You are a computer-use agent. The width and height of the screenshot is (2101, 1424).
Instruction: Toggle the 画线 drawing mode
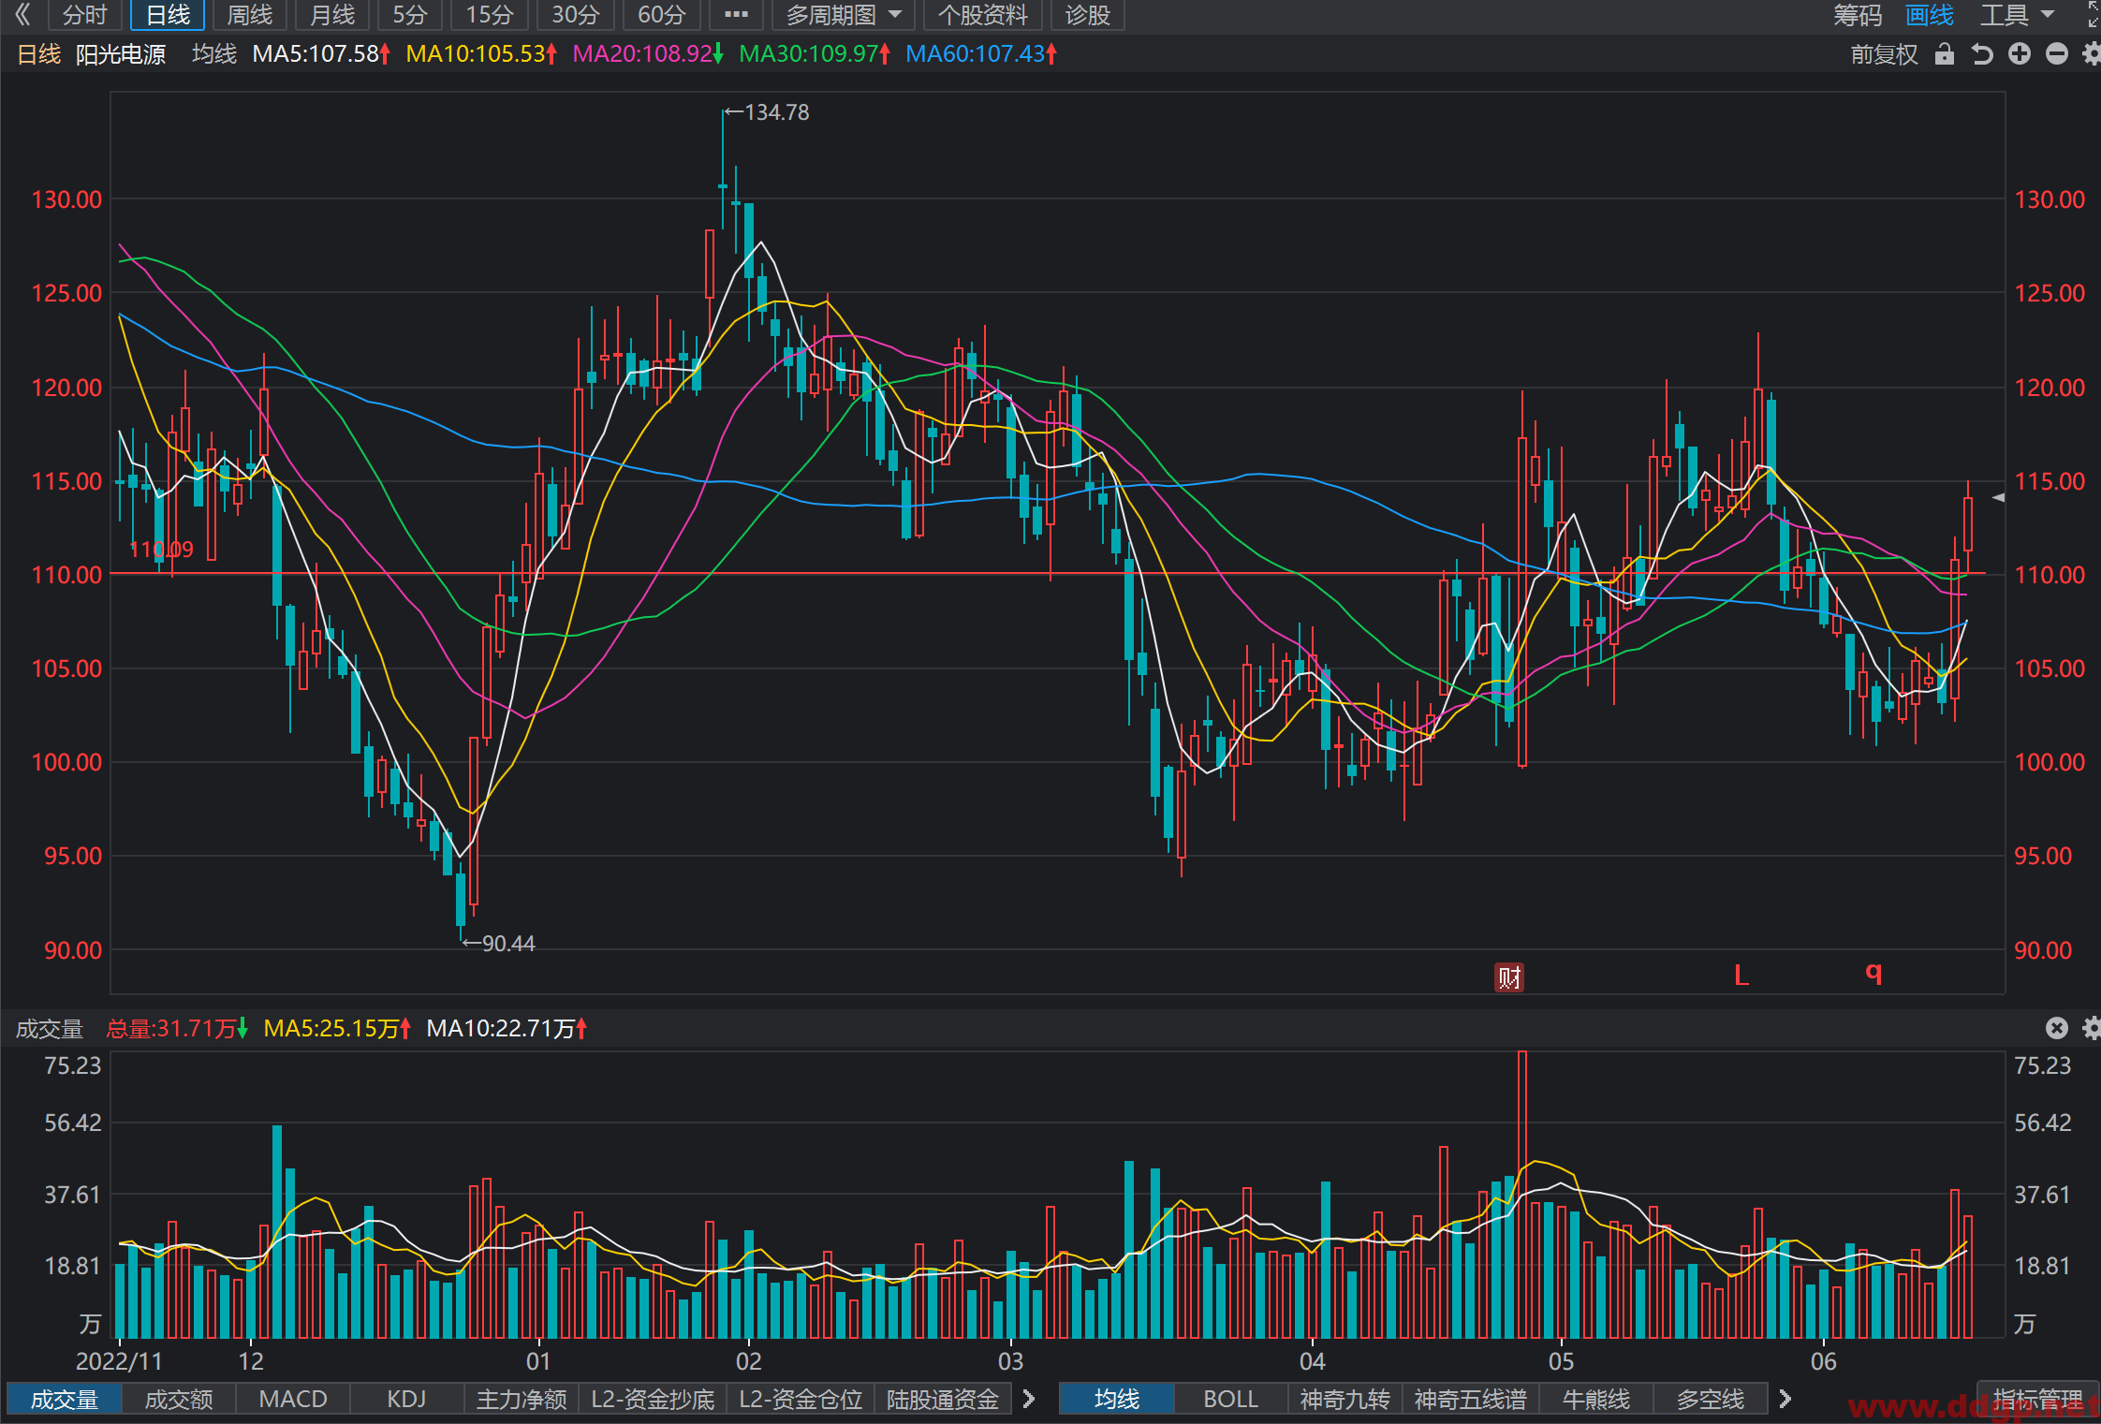1930,15
